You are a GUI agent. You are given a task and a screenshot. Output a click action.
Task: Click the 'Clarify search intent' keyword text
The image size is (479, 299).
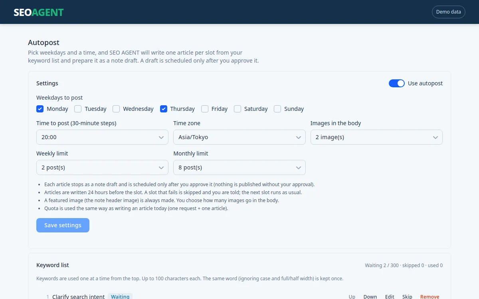click(x=79, y=297)
